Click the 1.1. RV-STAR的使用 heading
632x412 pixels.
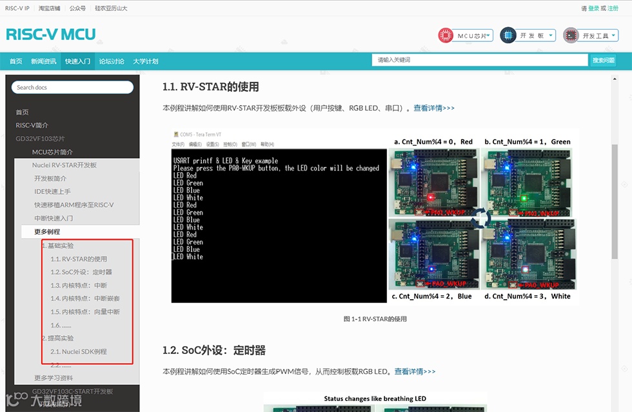211,86
